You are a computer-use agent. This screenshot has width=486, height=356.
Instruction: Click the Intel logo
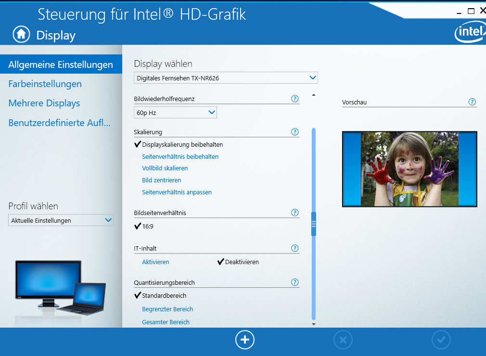(470, 32)
